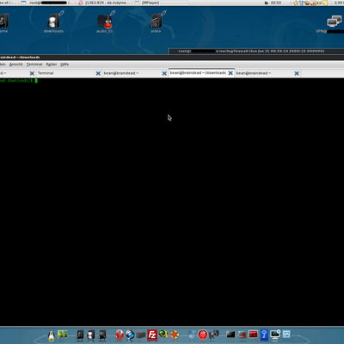Click the star icon in the system tray

pos(296,3)
